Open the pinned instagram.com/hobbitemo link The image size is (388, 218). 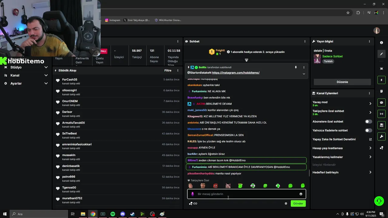coord(236,73)
